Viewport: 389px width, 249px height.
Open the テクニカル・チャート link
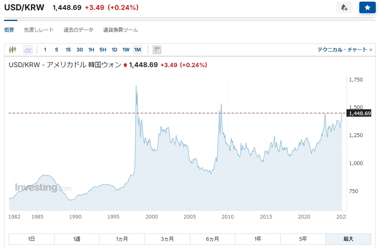click(x=344, y=50)
